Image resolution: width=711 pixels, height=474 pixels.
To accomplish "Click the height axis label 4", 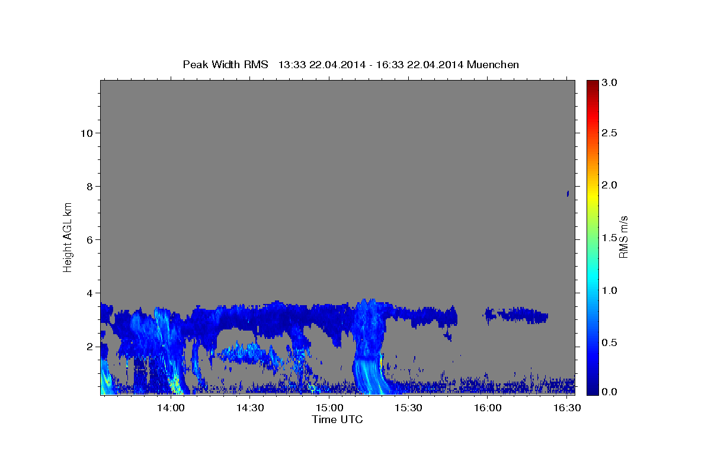I will pyautogui.click(x=89, y=293).
